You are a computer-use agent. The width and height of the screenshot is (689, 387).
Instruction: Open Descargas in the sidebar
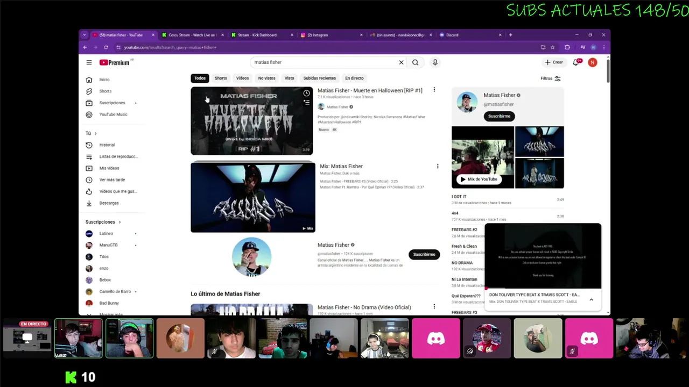[109, 203]
